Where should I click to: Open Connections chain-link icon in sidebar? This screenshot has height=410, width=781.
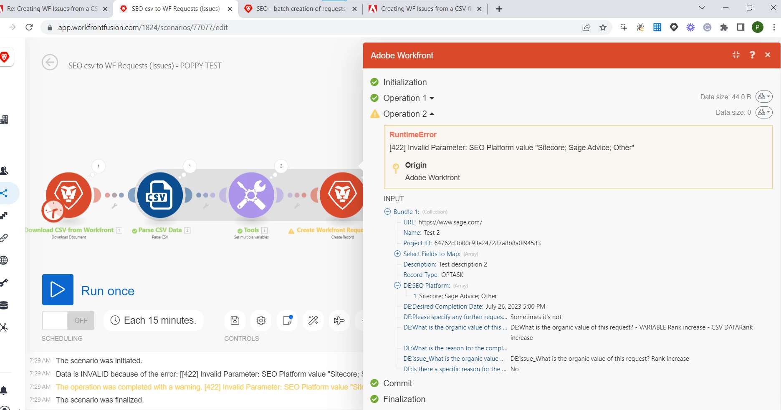(x=4, y=238)
